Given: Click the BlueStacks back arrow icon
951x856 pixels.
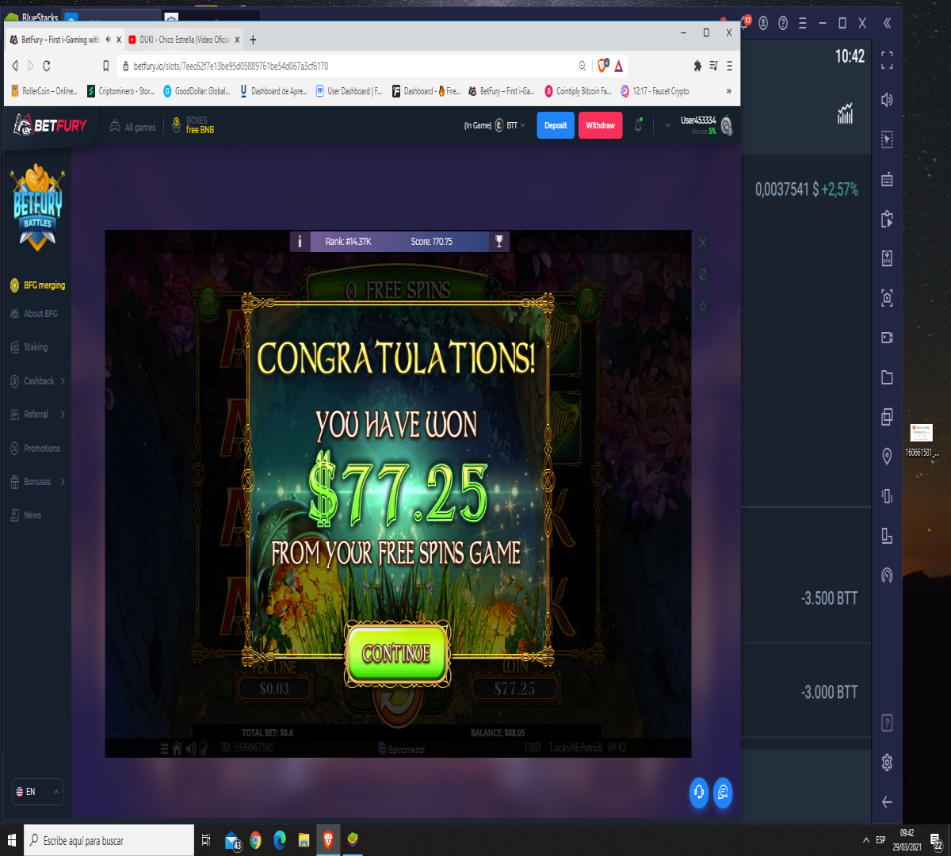Looking at the screenshot, I should (887, 802).
